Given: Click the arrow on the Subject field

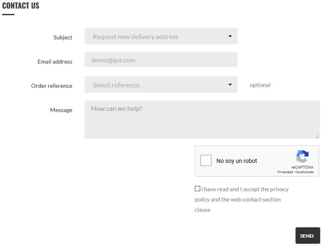Looking at the screenshot, I should 230,37.
